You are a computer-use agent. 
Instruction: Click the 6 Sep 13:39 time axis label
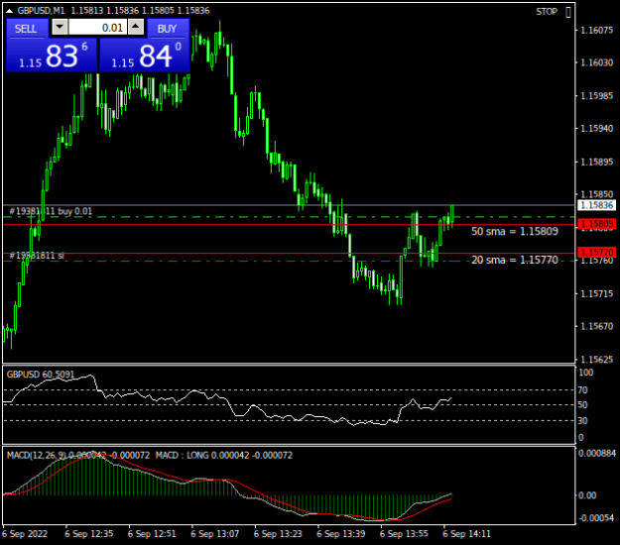(x=341, y=534)
